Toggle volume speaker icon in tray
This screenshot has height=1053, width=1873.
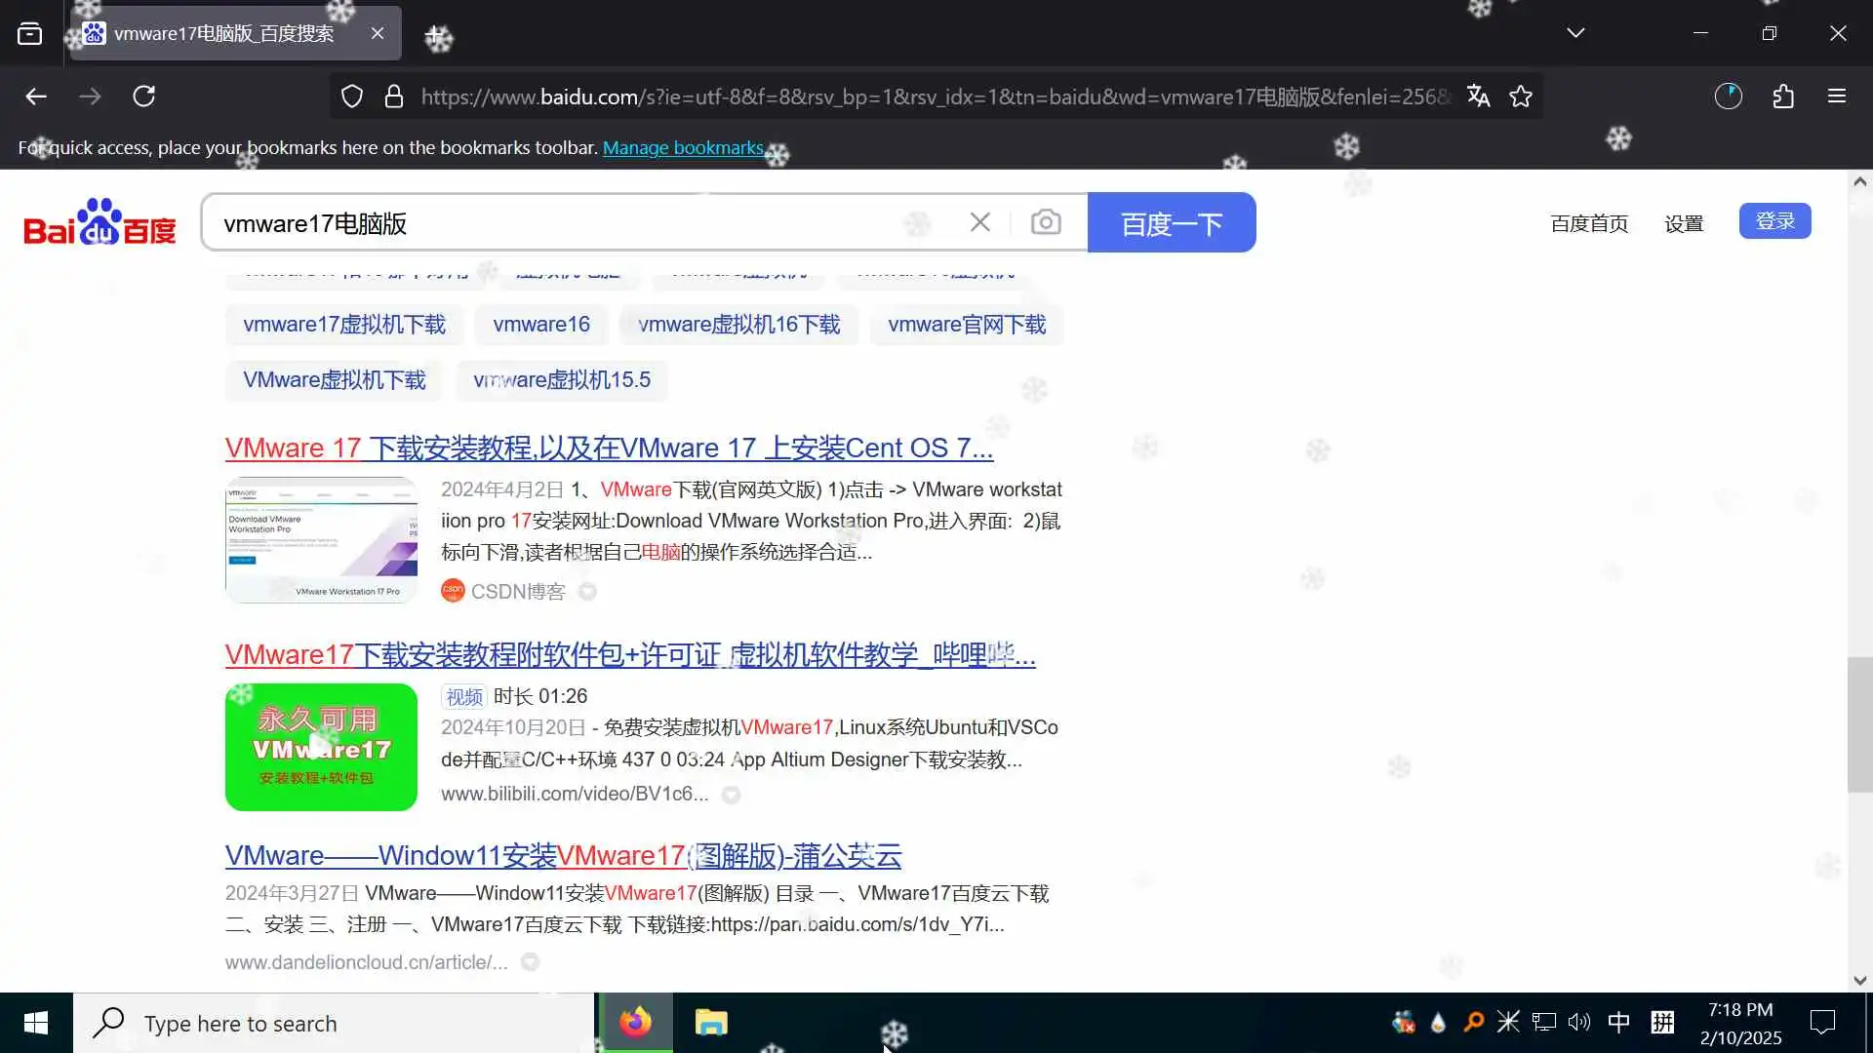click(1579, 1022)
